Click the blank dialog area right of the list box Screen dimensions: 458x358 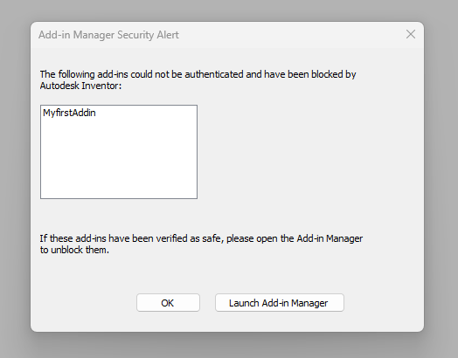click(x=307, y=152)
